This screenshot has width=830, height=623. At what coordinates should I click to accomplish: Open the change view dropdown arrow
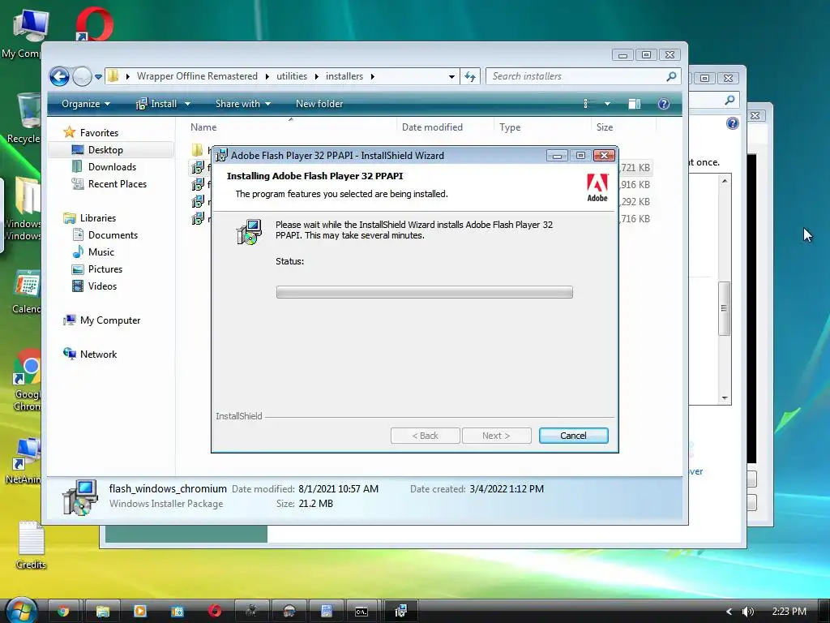point(607,104)
